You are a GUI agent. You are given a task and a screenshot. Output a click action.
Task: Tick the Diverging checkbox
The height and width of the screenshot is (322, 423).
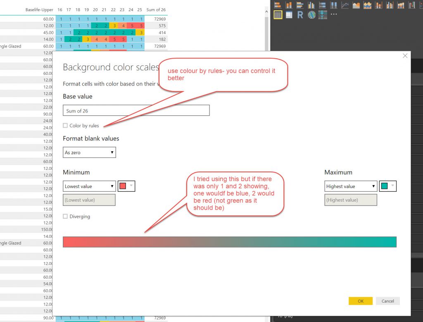tap(65, 217)
